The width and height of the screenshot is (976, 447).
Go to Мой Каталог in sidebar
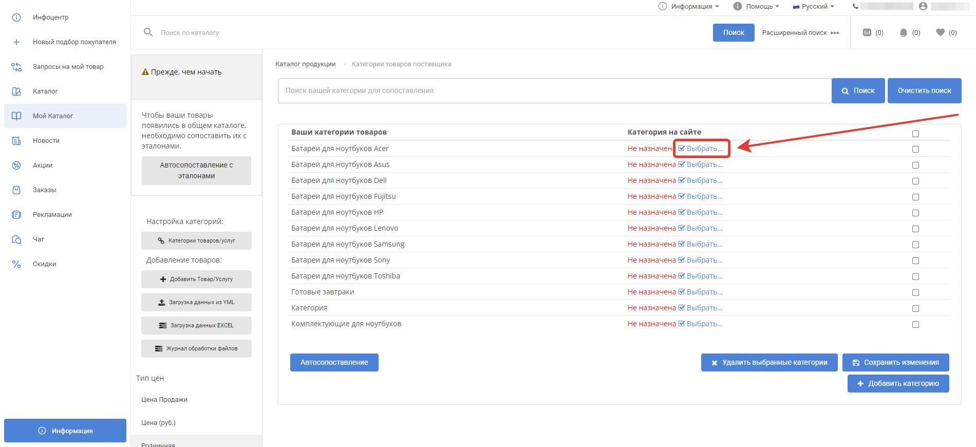click(53, 116)
